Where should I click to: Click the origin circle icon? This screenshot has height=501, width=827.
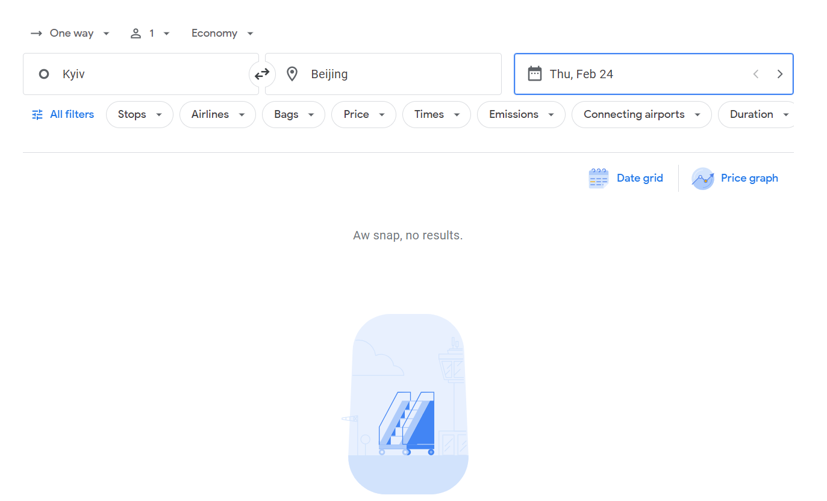[x=44, y=74]
